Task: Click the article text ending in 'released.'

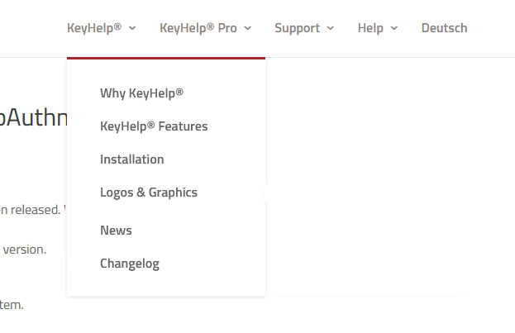Action: [x=30, y=209]
